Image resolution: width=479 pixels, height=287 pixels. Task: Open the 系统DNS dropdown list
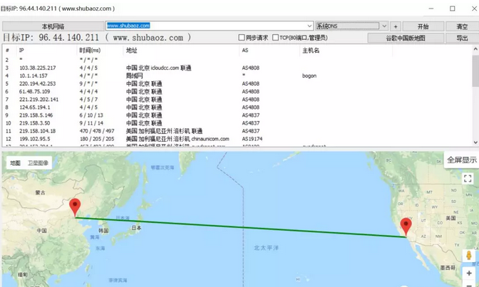click(383, 26)
